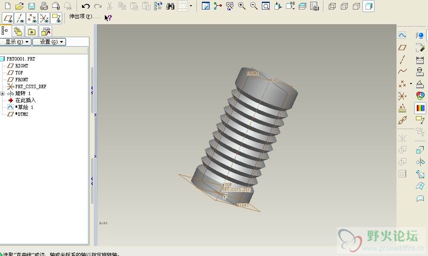Print the model using the printer icon
The width and height of the screenshot is (428, 256).
(44, 6)
